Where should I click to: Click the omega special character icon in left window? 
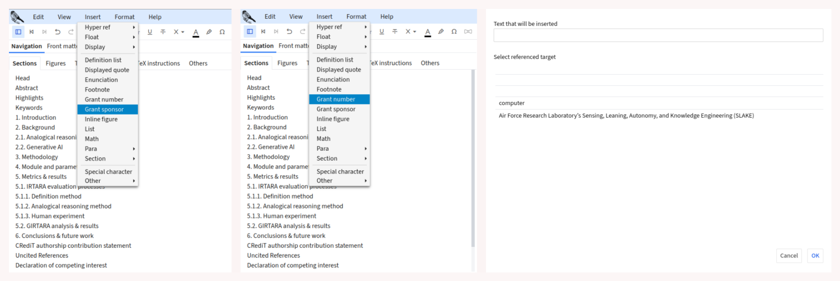tap(222, 32)
